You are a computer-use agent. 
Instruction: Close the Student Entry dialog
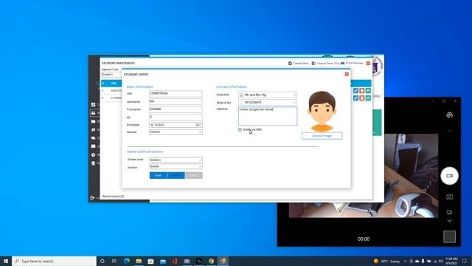coord(347,74)
